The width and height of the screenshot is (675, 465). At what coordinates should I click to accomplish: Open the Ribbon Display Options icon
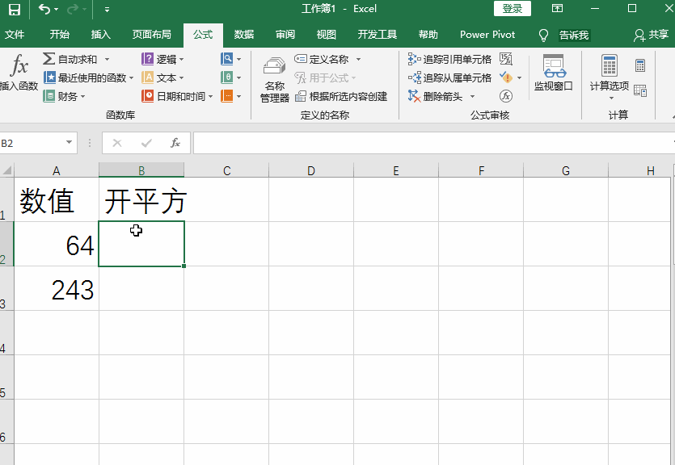point(557,8)
